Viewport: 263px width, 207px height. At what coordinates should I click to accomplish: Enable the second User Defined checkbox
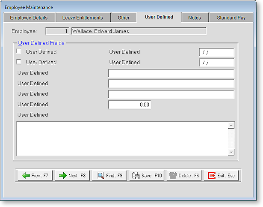19,62
